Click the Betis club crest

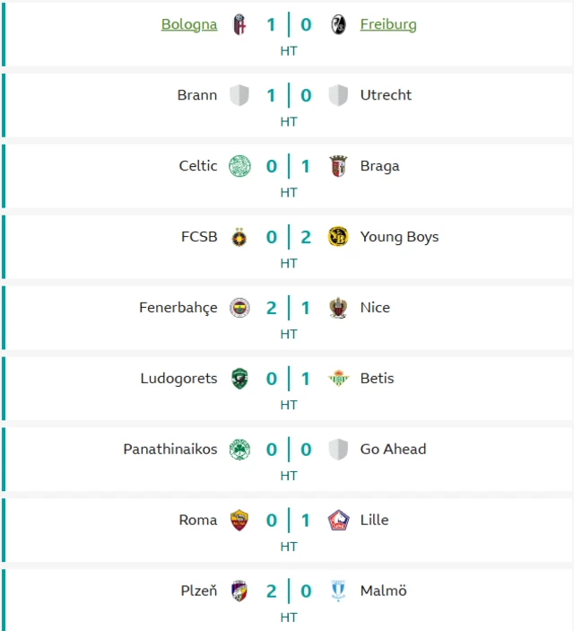[x=338, y=379]
